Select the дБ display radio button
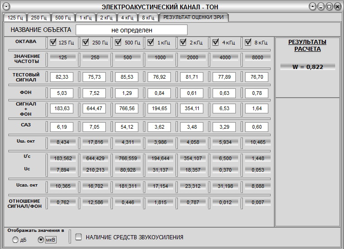Image resolution: width=344 pixels, height=249 pixels. [15, 240]
